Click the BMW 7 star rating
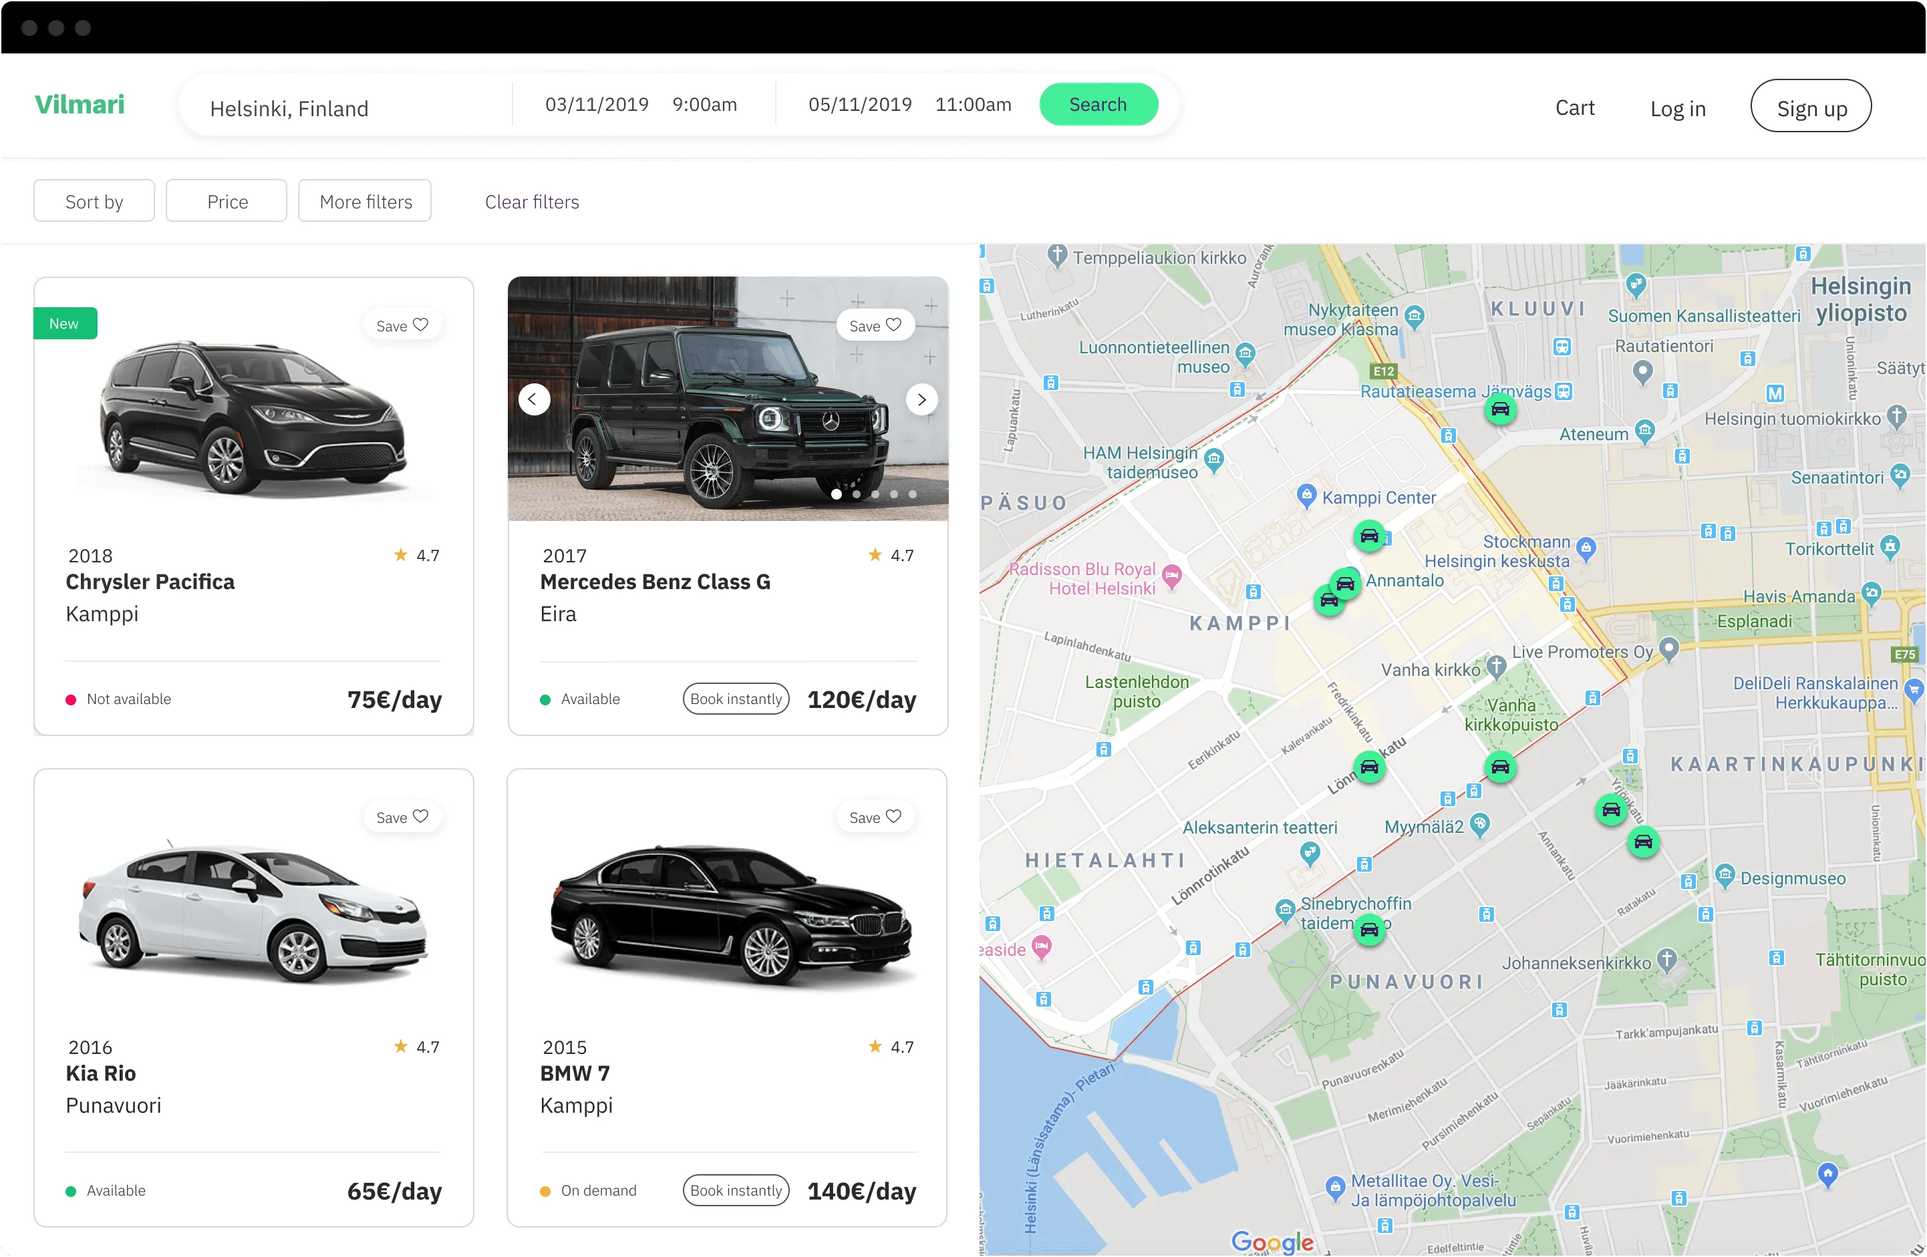The width and height of the screenshot is (1927, 1257). coord(891,1047)
